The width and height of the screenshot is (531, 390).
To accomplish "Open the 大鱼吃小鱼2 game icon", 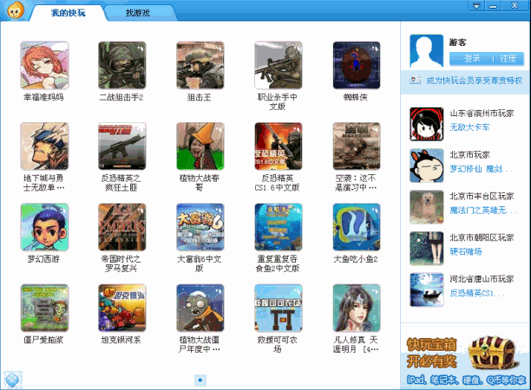I will pyautogui.click(x=357, y=227).
